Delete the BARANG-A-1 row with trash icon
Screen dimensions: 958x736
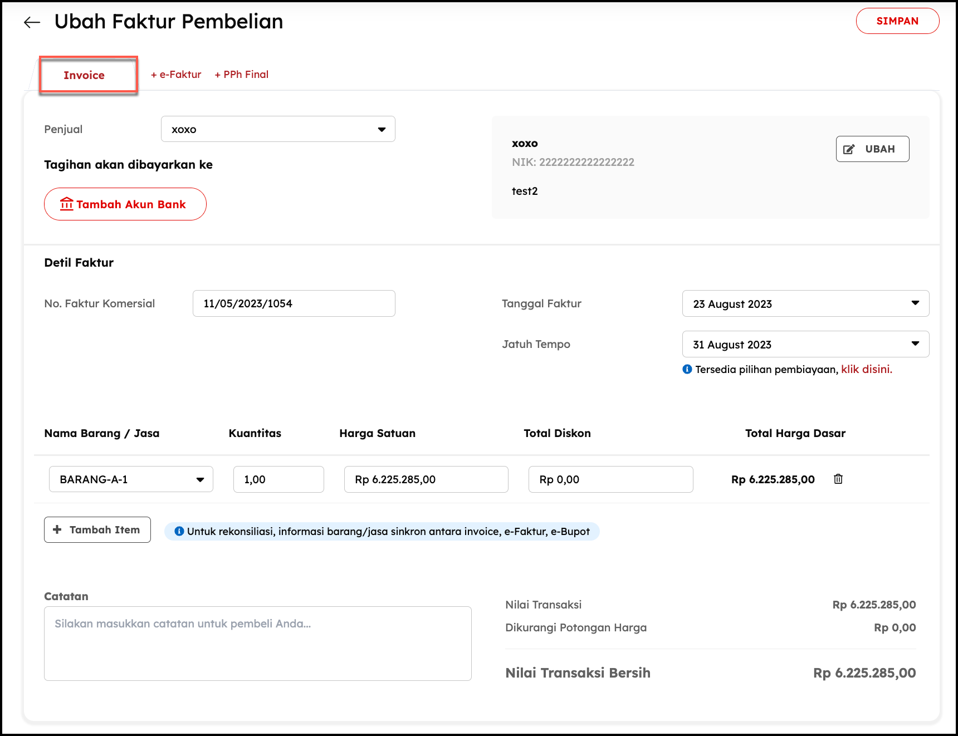pyautogui.click(x=838, y=479)
